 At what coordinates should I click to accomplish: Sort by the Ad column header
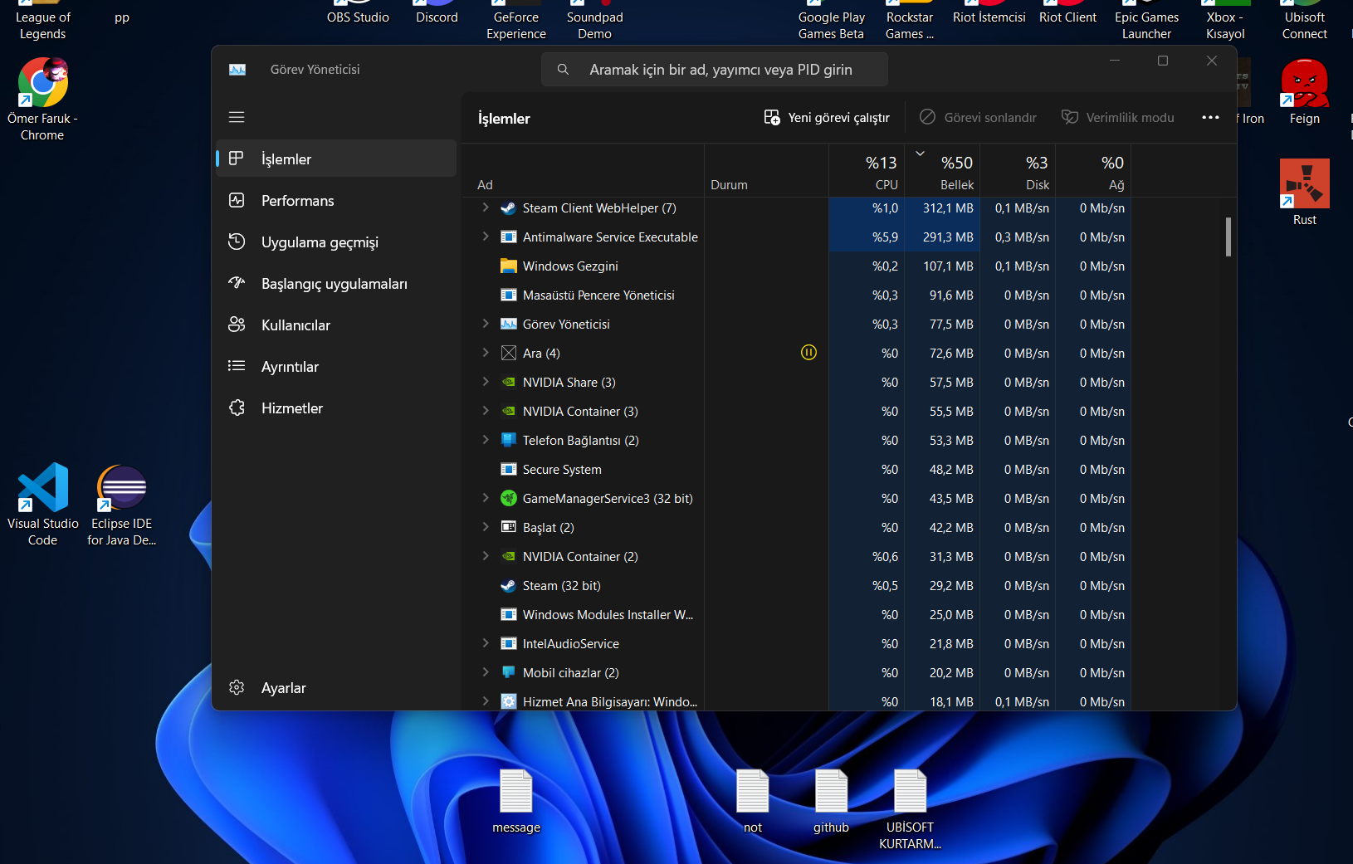click(583, 171)
